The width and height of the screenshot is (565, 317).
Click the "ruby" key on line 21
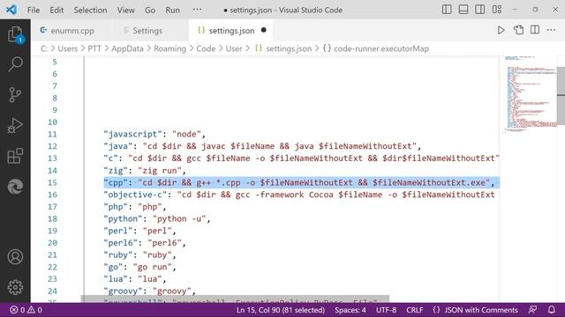pyautogui.click(x=118, y=254)
